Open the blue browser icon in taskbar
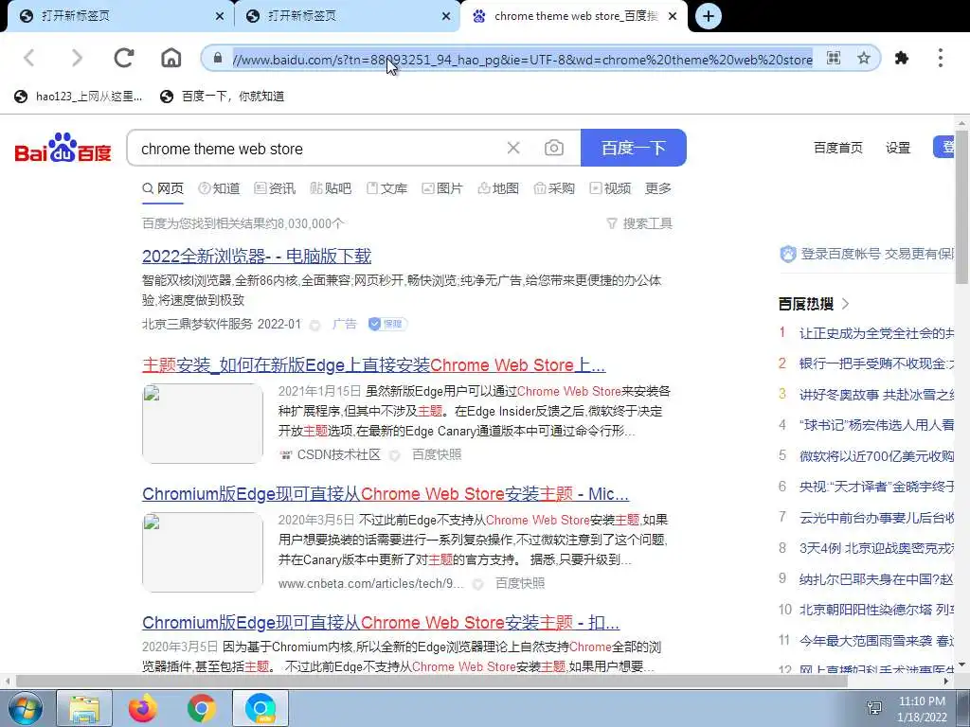Viewport: 970px width, 727px height. tap(260, 708)
